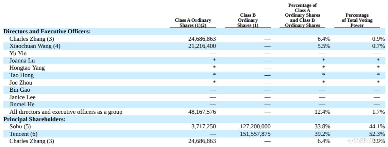
Task: Select "Charles Zhang (3)" in the Directors section
Action: click(32, 39)
